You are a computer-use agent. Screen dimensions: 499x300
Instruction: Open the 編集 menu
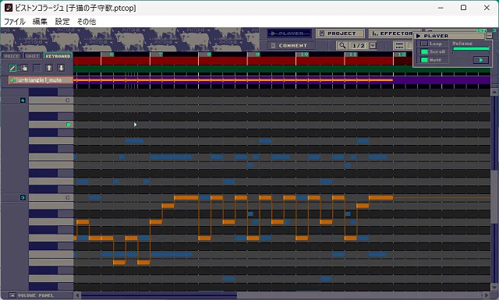(x=40, y=21)
